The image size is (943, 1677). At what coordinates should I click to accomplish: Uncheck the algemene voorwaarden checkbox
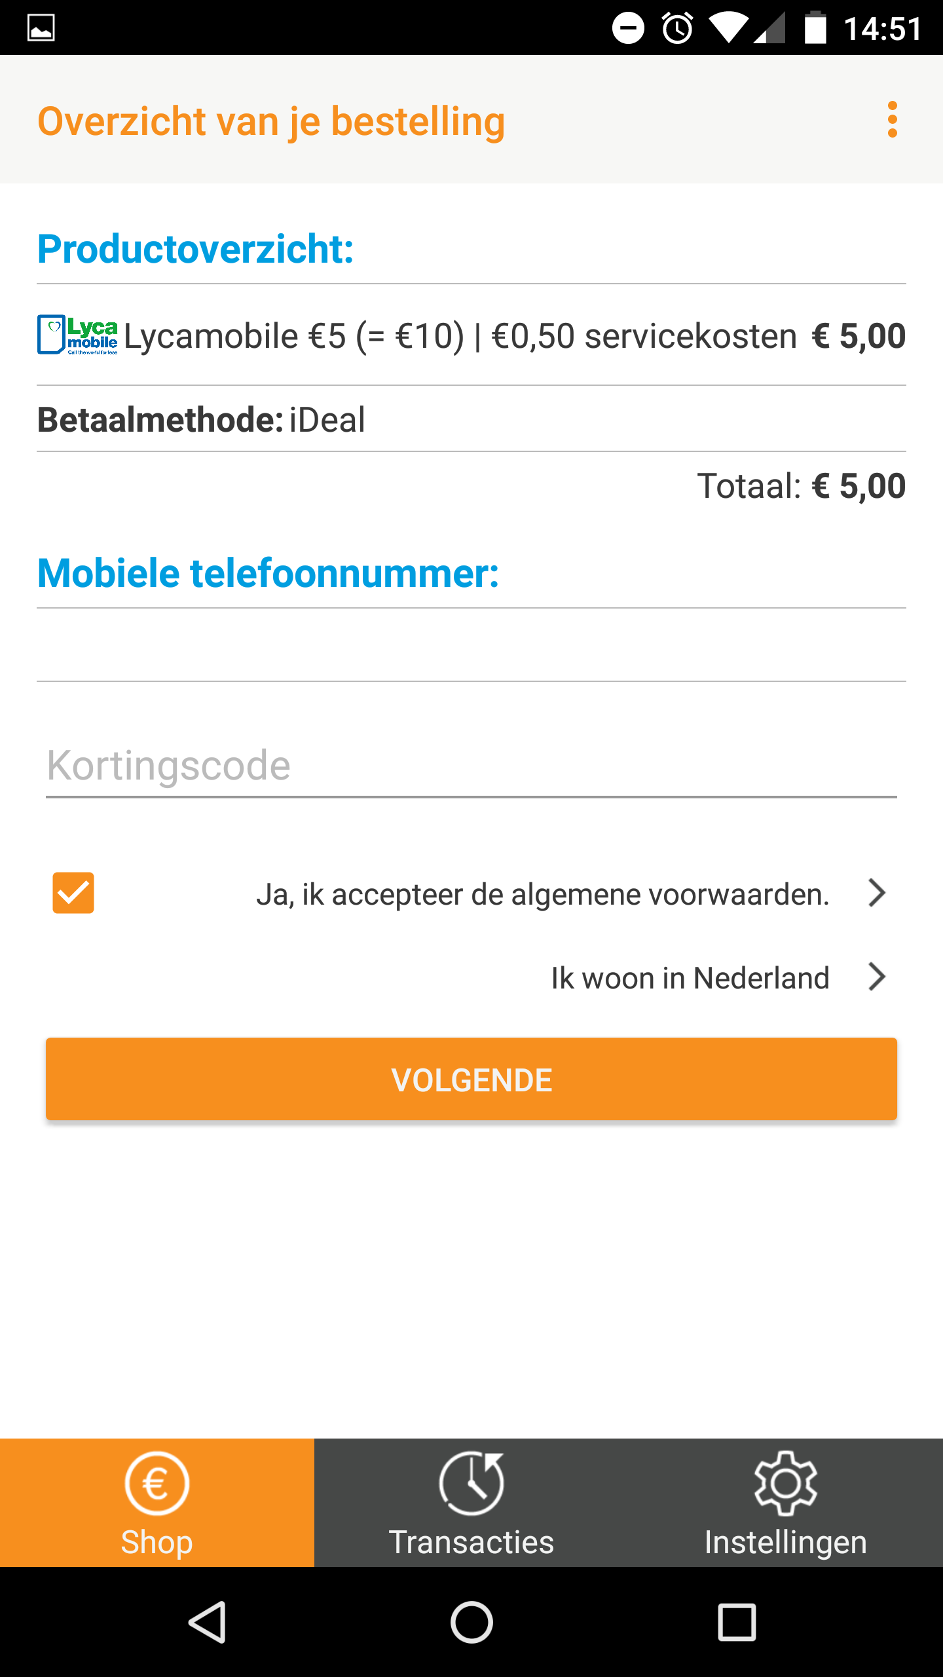(73, 893)
